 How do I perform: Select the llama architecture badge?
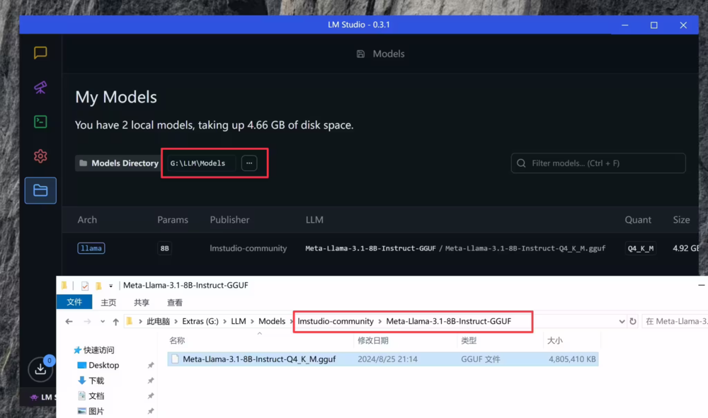(90, 248)
